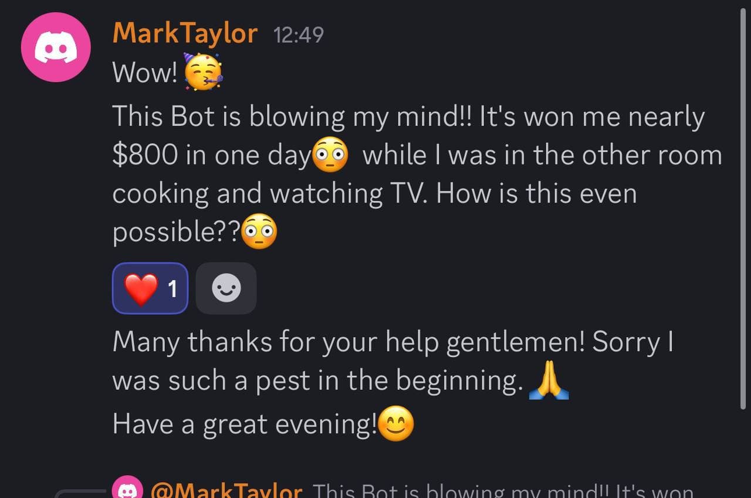The image size is (751, 498).
Task: Click the "$800 in one day" text
Action: [x=210, y=156]
